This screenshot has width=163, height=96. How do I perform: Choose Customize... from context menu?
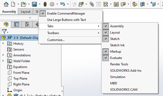coord(56,40)
